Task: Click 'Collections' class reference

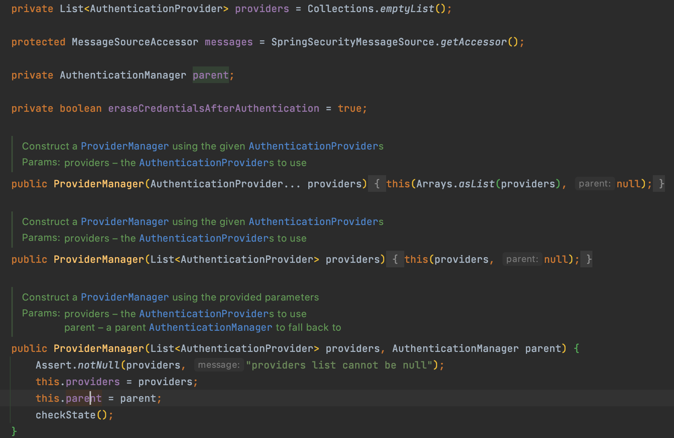Action: click(x=340, y=9)
